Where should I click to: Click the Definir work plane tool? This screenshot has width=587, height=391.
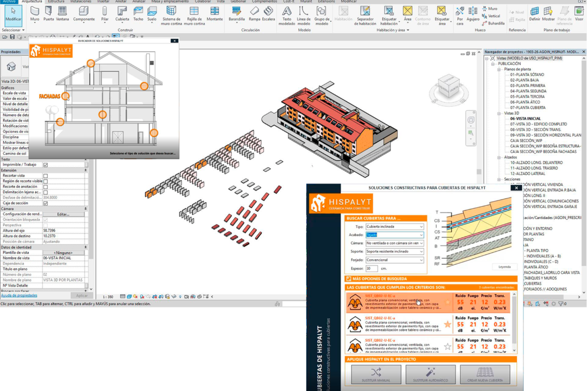pyautogui.click(x=535, y=14)
